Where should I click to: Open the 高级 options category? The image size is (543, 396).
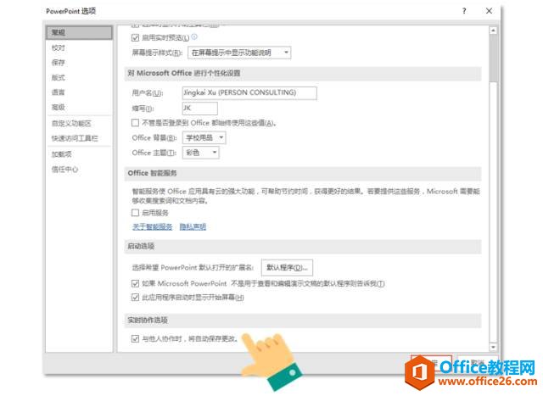coord(59,108)
